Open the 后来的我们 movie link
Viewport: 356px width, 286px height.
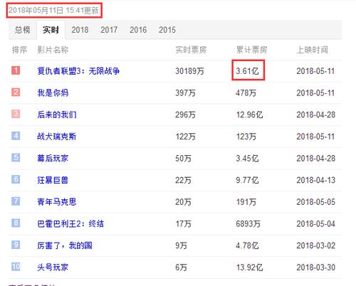tap(57, 115)
